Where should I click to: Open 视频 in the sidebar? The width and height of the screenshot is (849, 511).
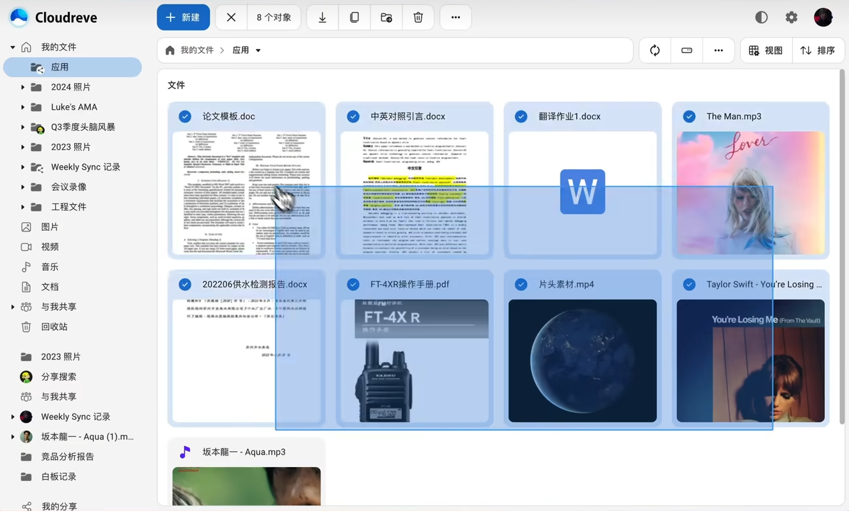71,247
